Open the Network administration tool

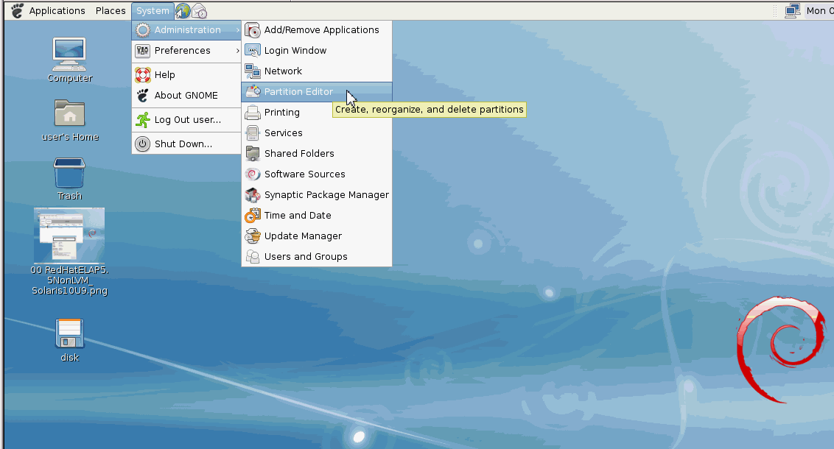click(317, 71)
